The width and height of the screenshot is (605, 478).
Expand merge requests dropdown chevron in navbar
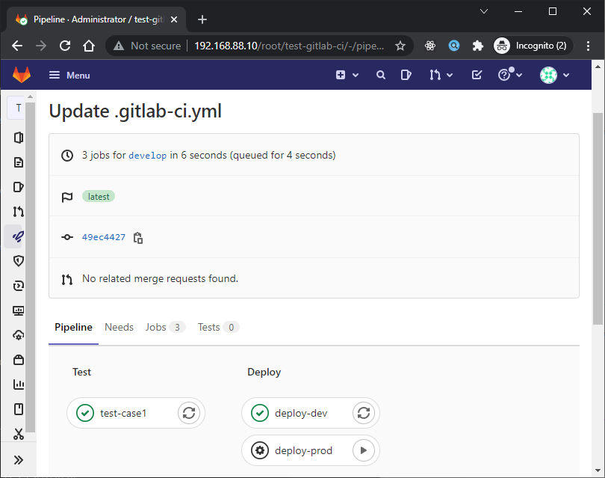pyautogui.click(x=450, y=76)
